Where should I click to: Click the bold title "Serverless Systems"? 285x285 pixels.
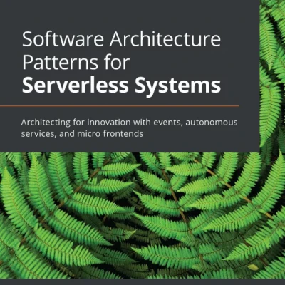[121, 85]
